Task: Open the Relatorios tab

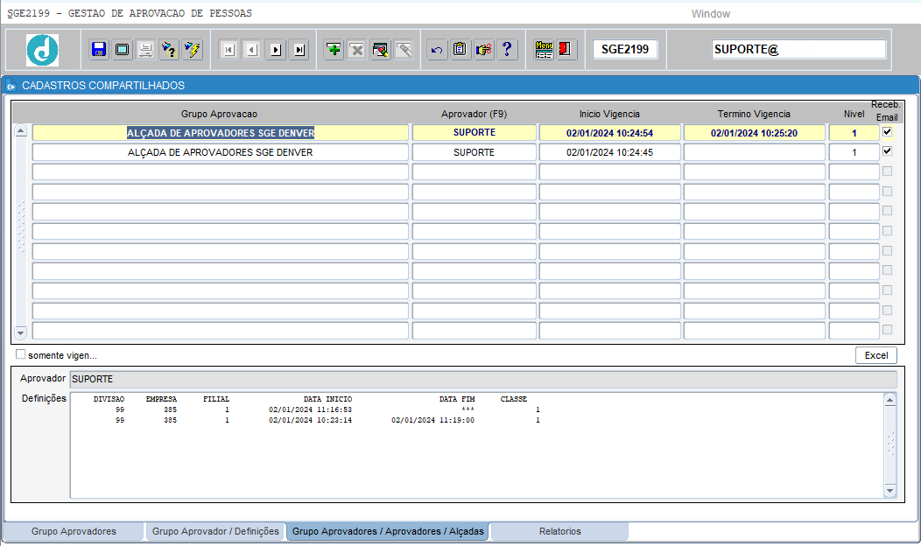Action: tap(559, 531)
